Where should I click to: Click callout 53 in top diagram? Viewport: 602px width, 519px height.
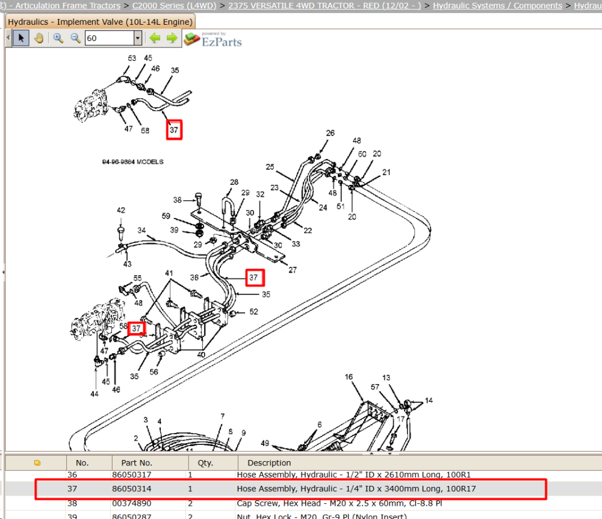132,58
